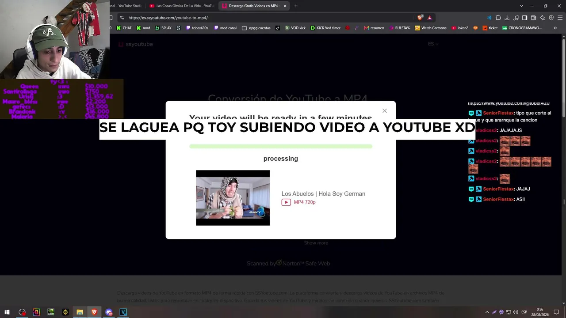The image size is (566, 318).
Task: Open the CRONOGRAMAWO... bookmark
Action: [522, 28]
